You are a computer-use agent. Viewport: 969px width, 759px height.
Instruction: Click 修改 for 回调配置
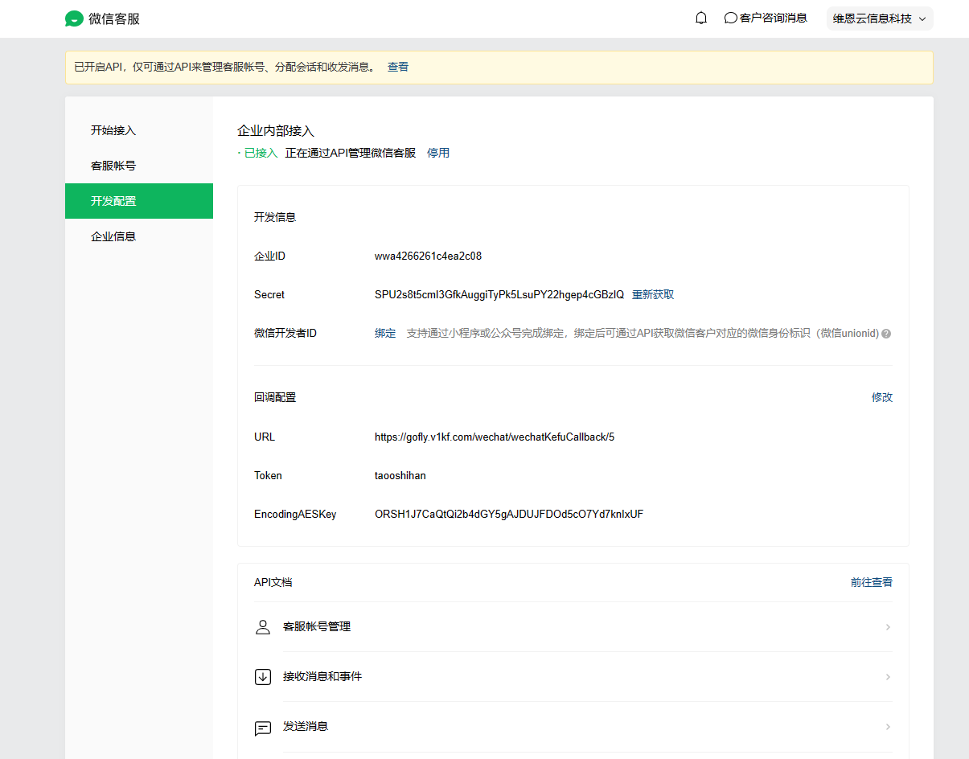tap(882, 397)
